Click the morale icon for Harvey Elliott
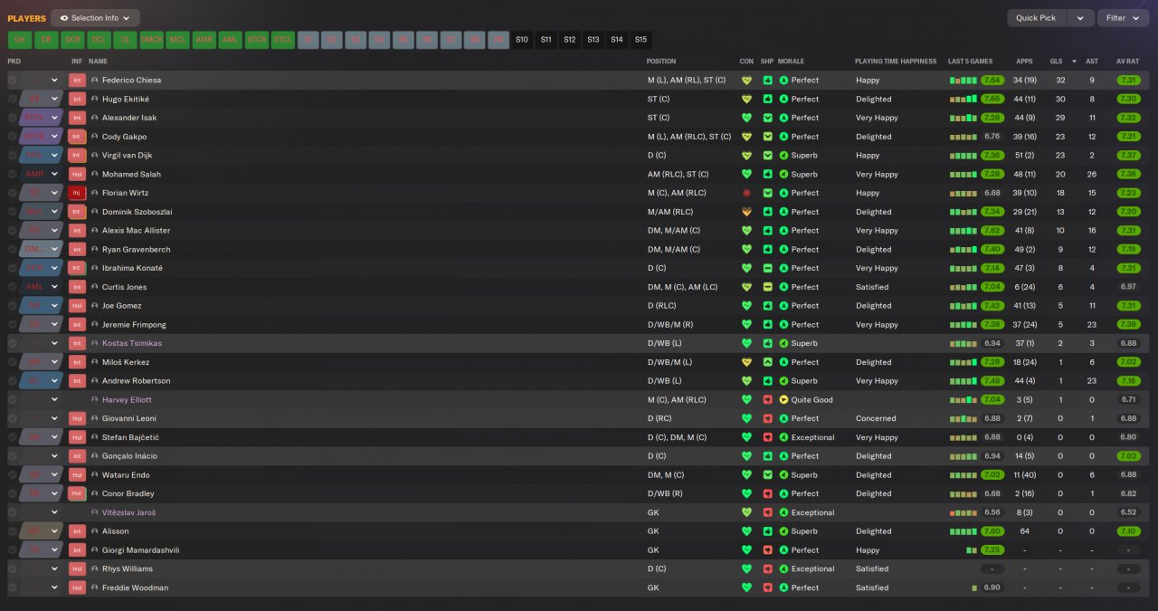Screen dimensions: 1158x611 click(x=783, y=399)
